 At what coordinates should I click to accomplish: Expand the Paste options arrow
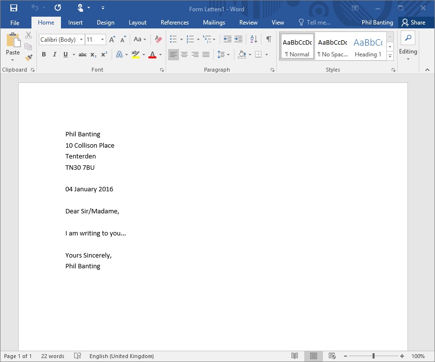pos(12,60)
